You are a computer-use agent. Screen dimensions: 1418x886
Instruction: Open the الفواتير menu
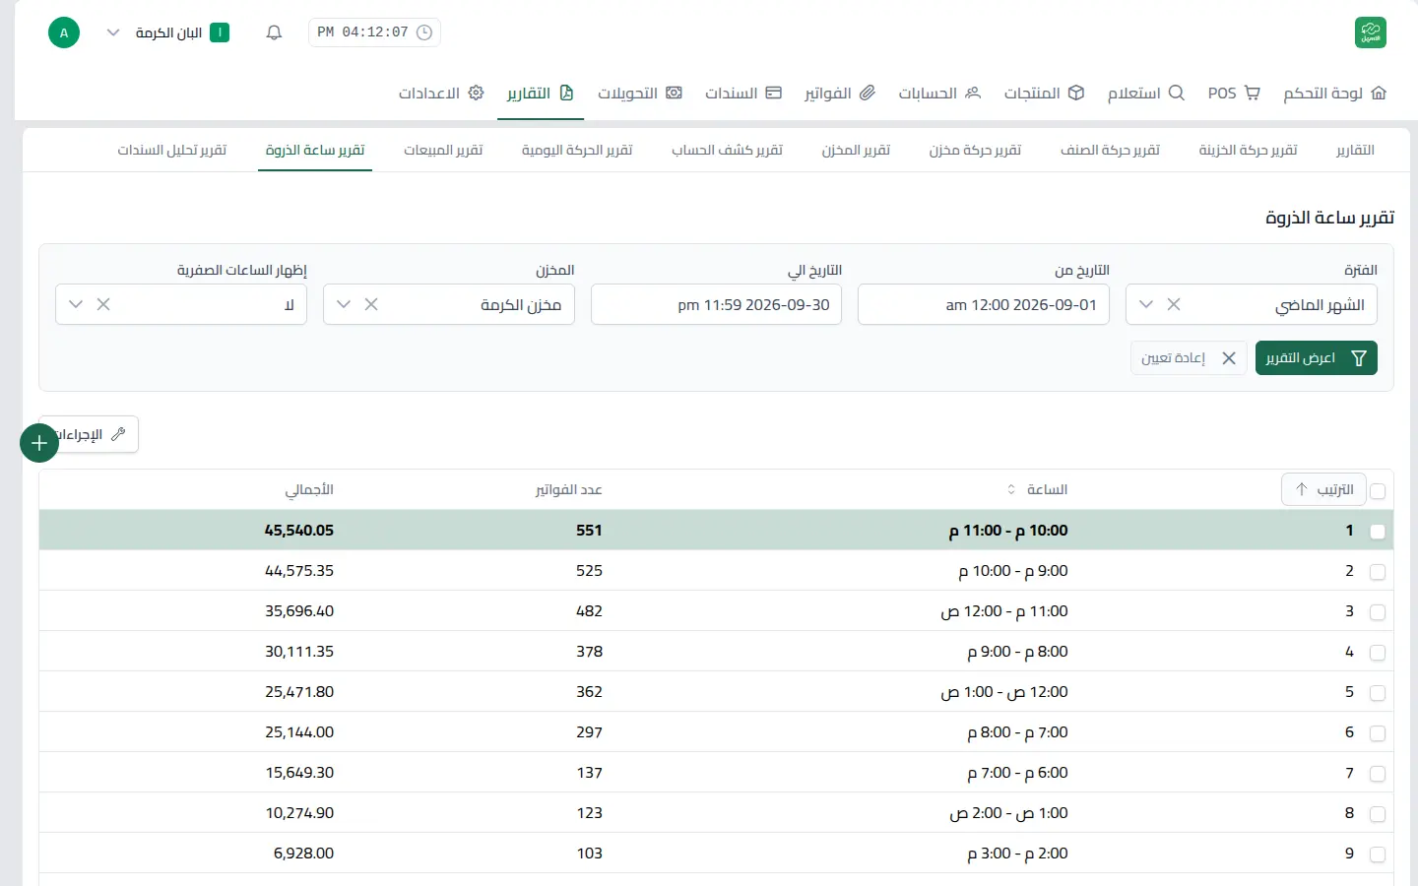point(839,93)
